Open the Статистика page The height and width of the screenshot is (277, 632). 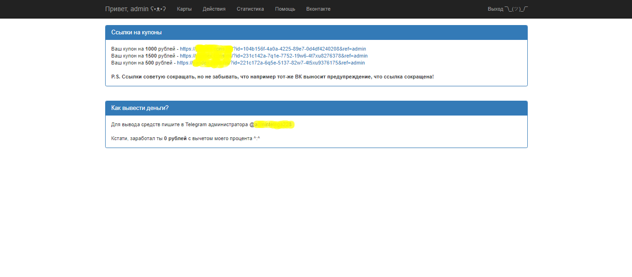pyautogui.click(x=250, y=9)
